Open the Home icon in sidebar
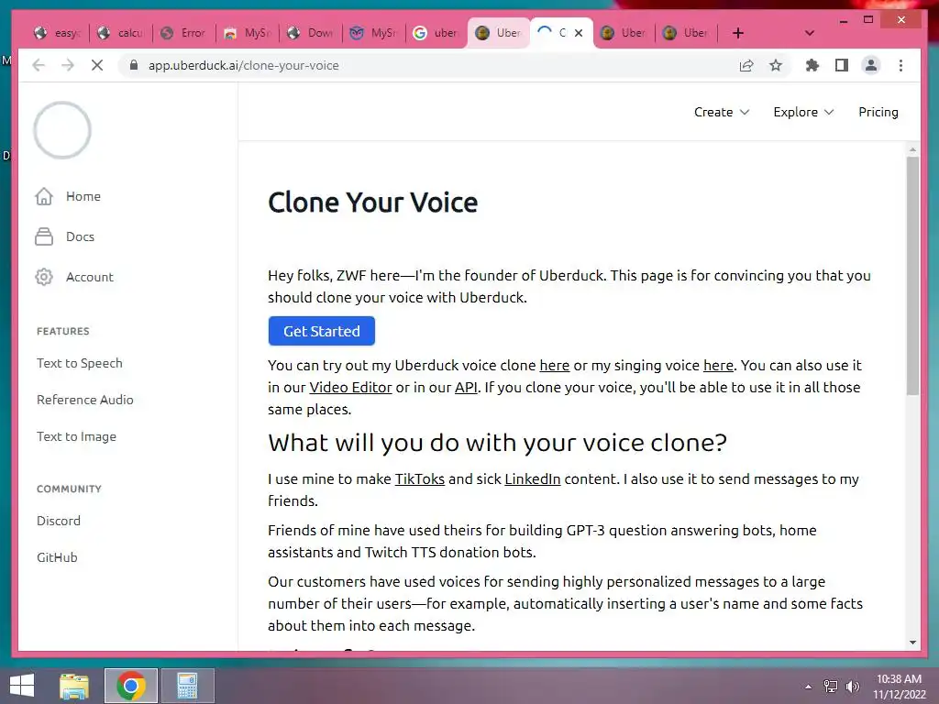The height and width of the screenshot is (704, 939). click(x=44, y=196)
